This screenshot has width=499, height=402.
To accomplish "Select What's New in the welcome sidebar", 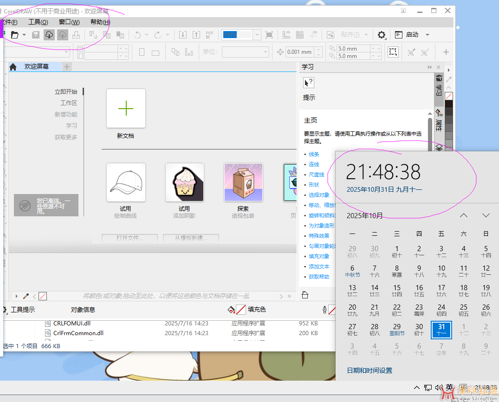I will tap(66, 114).
